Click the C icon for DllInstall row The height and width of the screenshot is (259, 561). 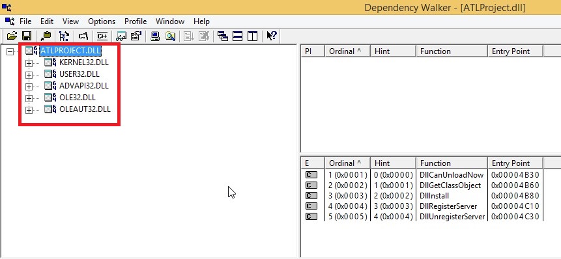(311, 196)
